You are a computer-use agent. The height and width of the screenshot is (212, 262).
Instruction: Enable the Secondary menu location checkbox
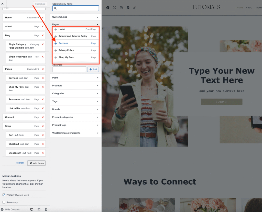pyautogui.click(x=4, y=202)
